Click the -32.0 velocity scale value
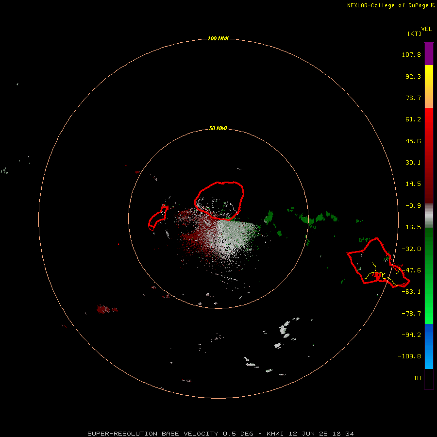This screenshot has width=437, height=437. (x=411, y=249)
